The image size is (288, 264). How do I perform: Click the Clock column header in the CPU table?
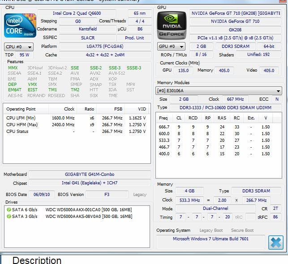click(x=63, y=109)
